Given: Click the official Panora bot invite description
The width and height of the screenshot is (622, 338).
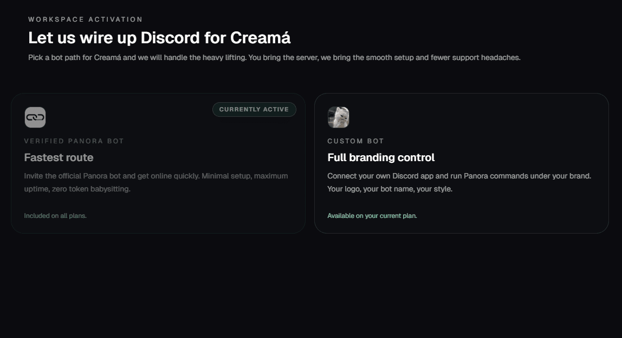Looking at the screenshot, I should tap(156, 176).
